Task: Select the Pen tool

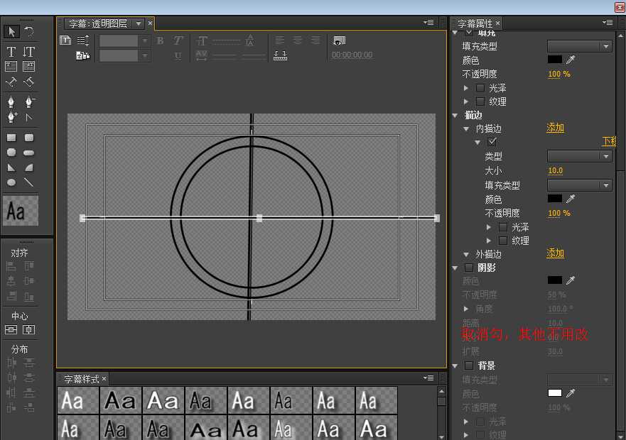Action: coord(11,102)
